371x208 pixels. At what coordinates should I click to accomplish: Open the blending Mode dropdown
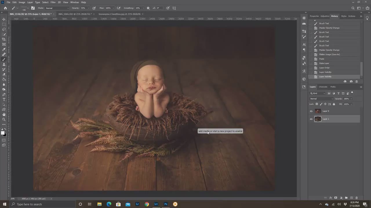(321, 99)
